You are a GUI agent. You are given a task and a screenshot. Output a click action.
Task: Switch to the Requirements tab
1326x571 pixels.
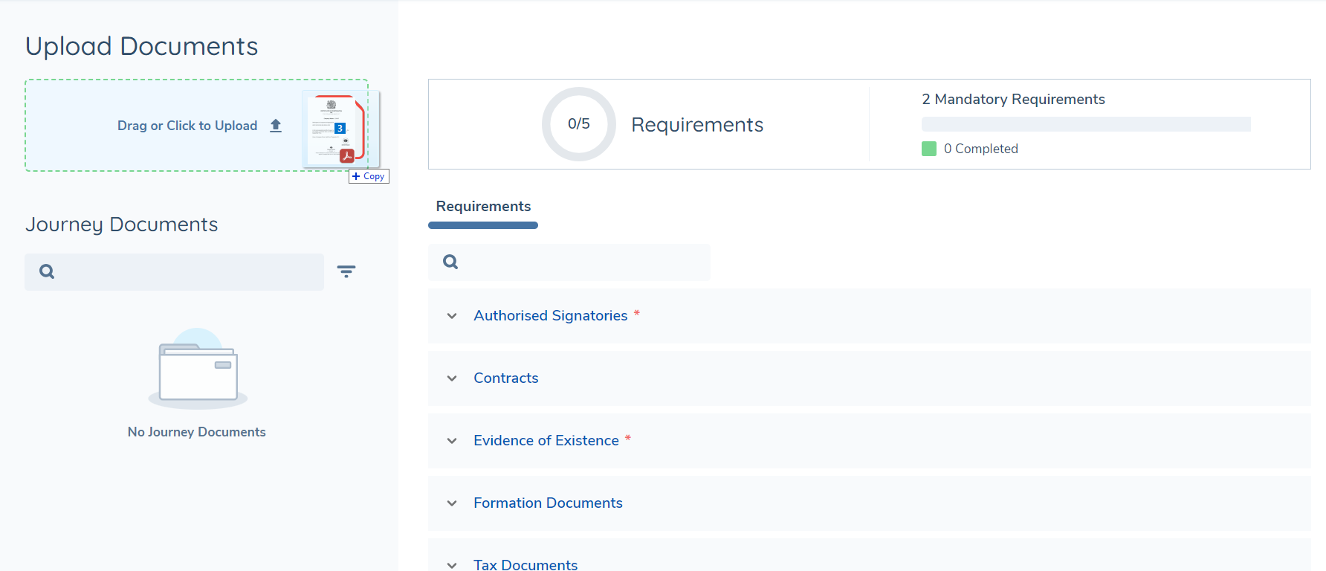(x=483, y=207)
